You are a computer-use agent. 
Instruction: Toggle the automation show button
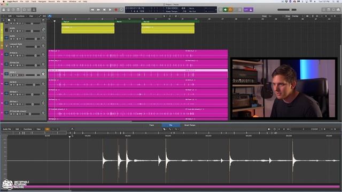pos(40,16)
